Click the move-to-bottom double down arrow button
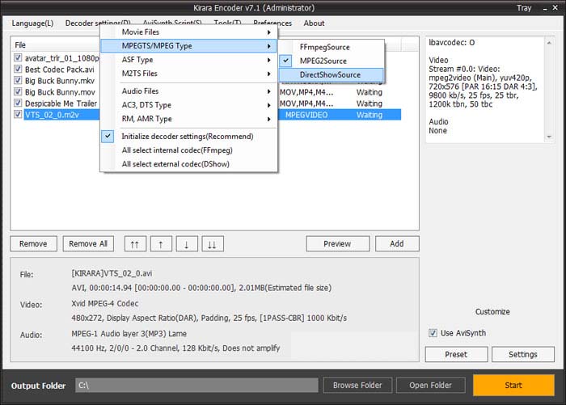 (x=213, y=243)
